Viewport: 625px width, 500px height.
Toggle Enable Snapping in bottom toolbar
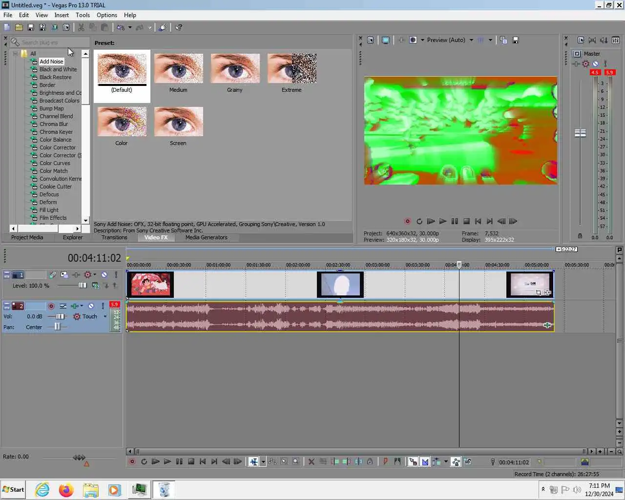tap(413, 461)
